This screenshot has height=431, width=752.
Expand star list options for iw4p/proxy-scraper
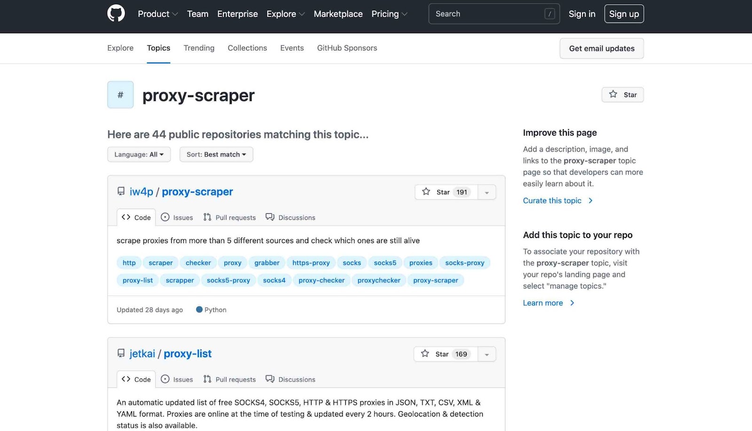(487, 192)
